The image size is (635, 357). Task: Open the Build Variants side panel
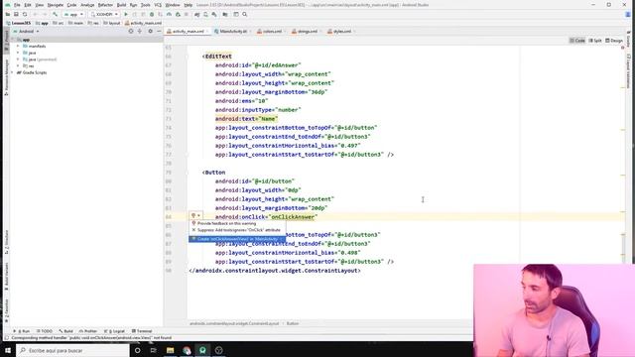pos(7,277)
